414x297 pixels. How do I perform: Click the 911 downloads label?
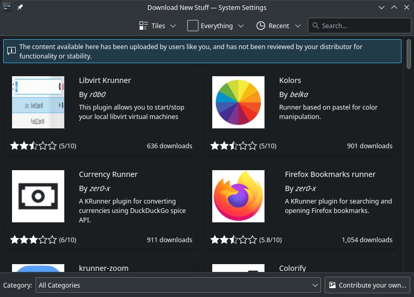click(169, 240)
